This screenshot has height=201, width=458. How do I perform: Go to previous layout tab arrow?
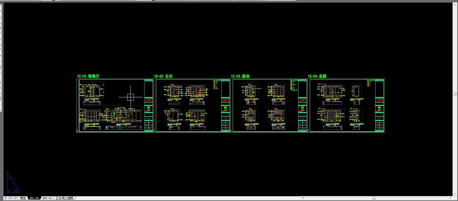click(x=9, y=198)
